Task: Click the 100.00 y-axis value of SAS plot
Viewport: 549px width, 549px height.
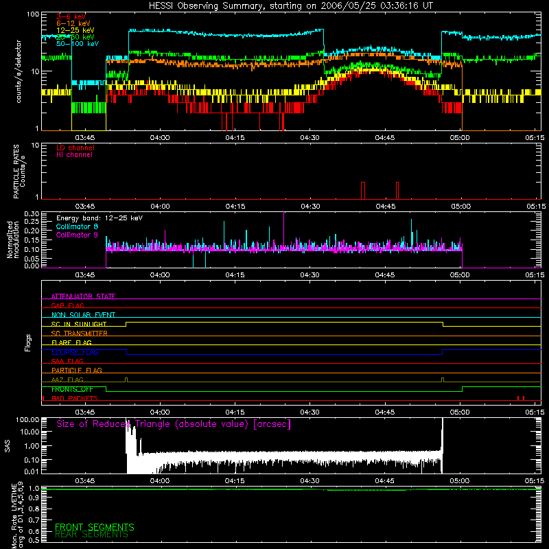Action: 27,419
